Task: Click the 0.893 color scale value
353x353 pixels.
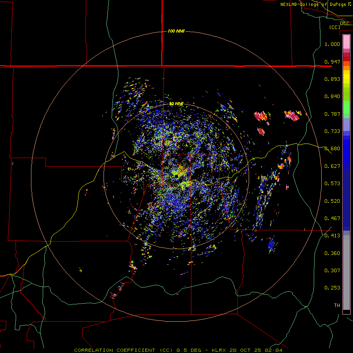Action: pyautogui.click(x=332, y=79)
